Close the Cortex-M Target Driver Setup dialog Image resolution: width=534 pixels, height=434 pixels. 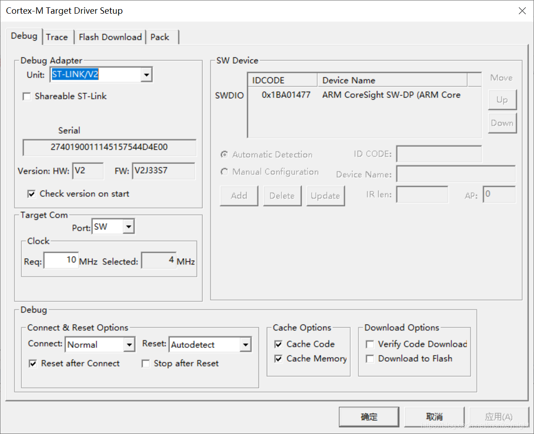[x=522, y=11]
